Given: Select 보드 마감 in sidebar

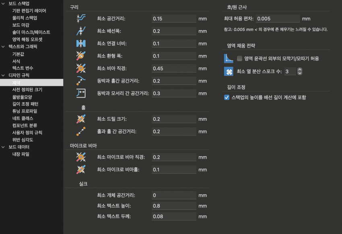Looking at the screenshot, I should (x=21, y=25).
